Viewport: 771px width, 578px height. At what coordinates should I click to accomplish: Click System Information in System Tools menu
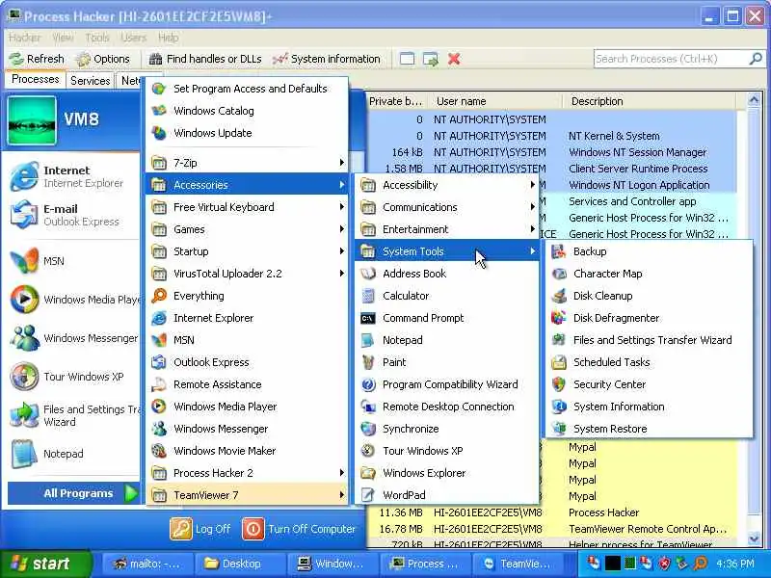[649, 407]
